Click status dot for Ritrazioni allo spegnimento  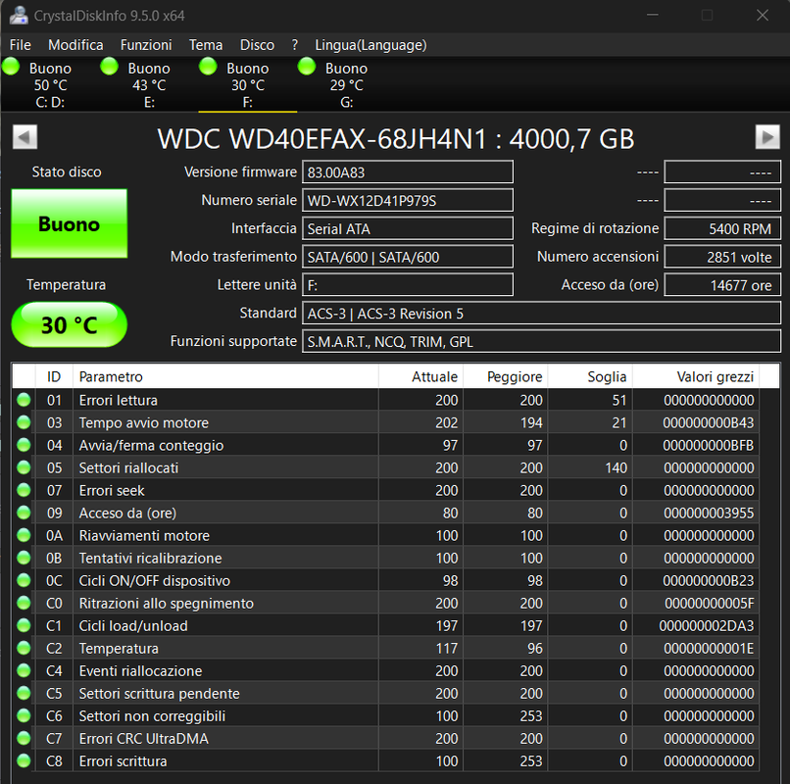click(24, 603)
